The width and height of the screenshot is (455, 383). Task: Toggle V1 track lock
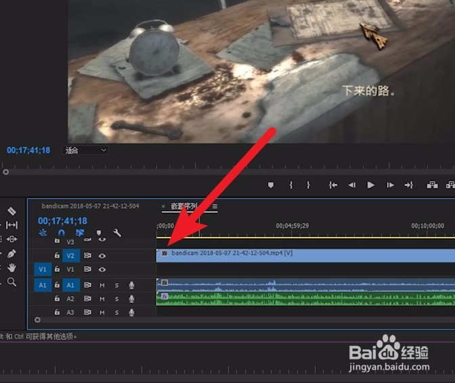(x=57, y=269)
